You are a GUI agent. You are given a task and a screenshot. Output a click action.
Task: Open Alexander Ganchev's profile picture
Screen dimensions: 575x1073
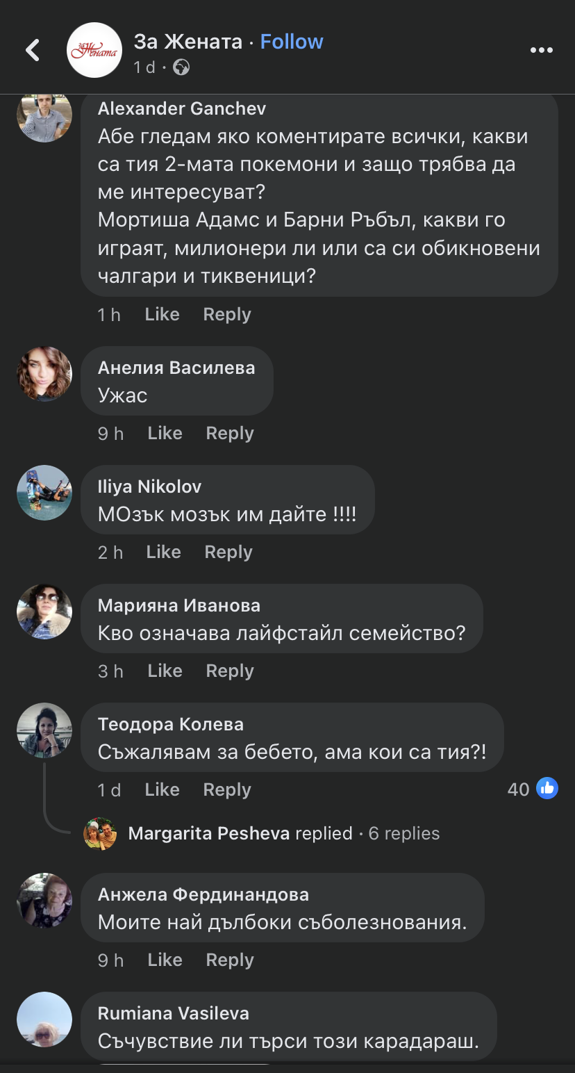click(x=44, y=115)
